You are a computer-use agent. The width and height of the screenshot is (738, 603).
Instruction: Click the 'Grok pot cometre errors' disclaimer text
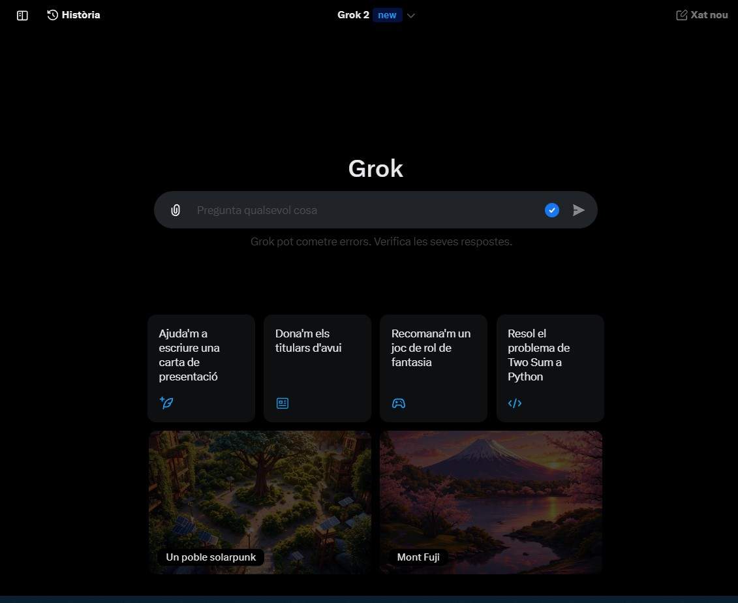click(381, 241)
